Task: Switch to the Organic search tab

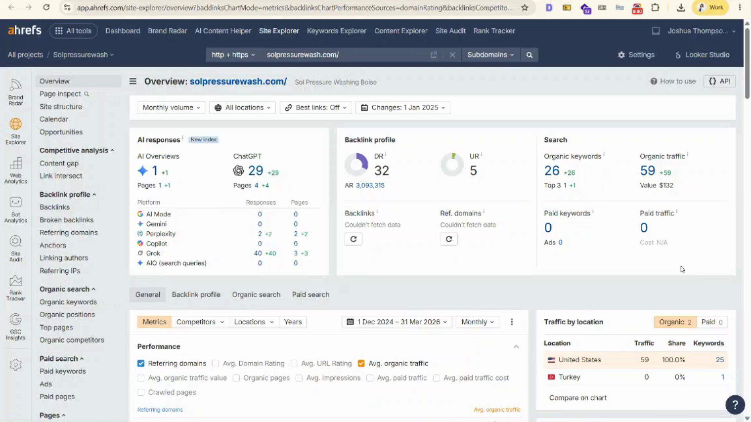Action: click(x=256, y=295)
